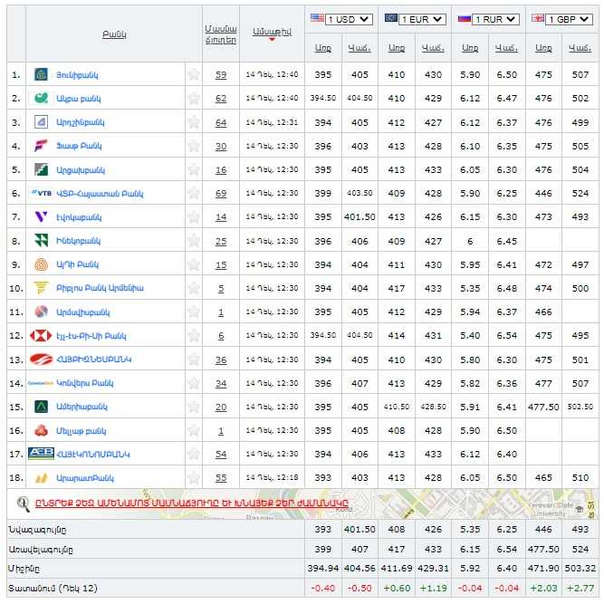
Task: Click the Inecobank green logo in row 8
Action: coord(41,241)
